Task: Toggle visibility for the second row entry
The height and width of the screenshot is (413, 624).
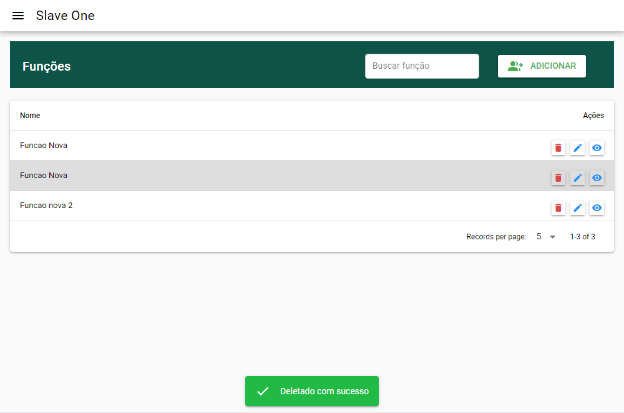Action: [x=597, y=178]
